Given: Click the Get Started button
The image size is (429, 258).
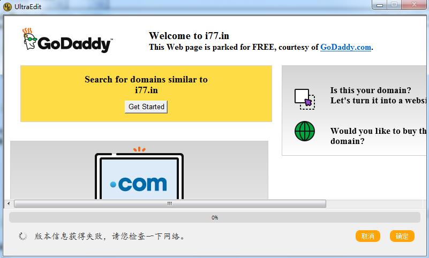Looking at the screenshot, I should [x=146, y=107].
